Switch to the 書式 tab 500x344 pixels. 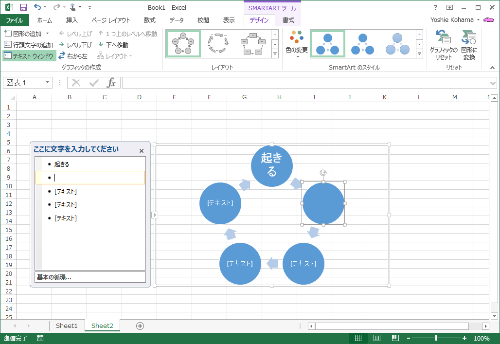[288, 20]
